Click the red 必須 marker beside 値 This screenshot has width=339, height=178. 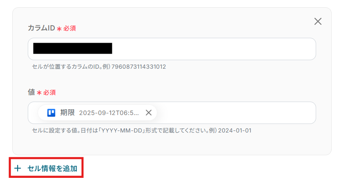(x=49, y=93)
